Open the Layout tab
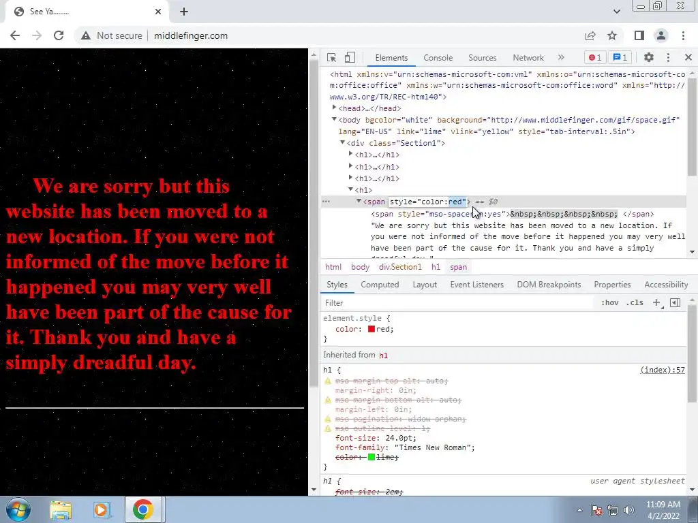This screenshot has width=698, height=523. 425,285
